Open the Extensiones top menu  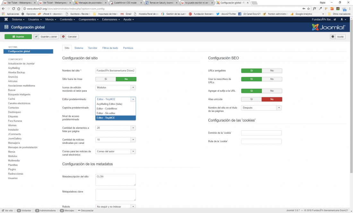[x=111, y=20]
